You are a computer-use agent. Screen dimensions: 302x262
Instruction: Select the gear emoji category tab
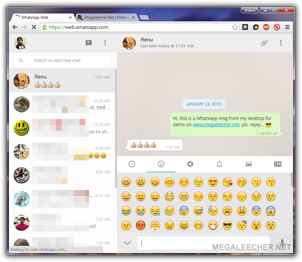coord(190,164)
